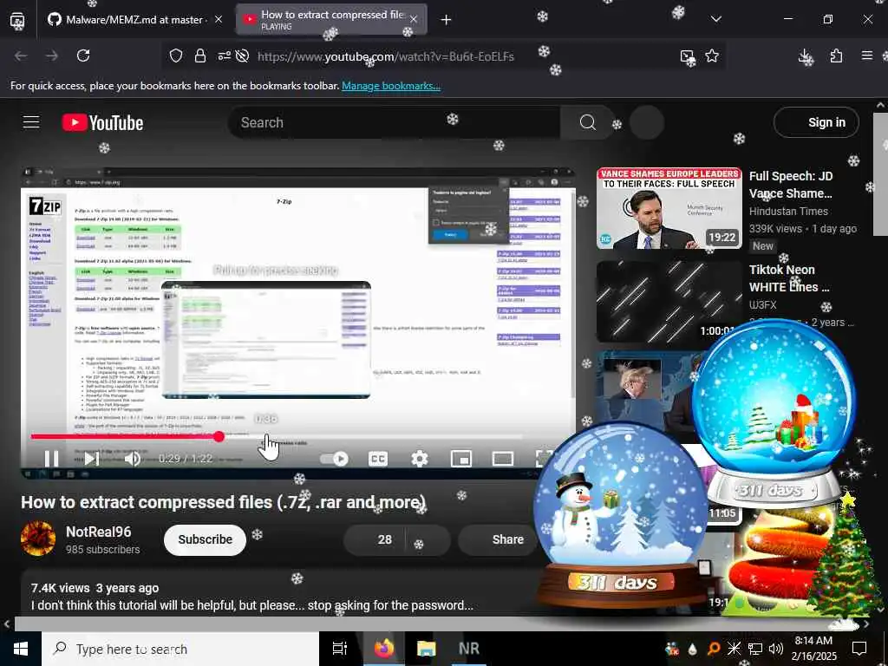The height and width of the screenshot is (666, 888).
Task: Open Firefox extensions puzzle icon
Action: pyautogui.click(x=836, y=55)
